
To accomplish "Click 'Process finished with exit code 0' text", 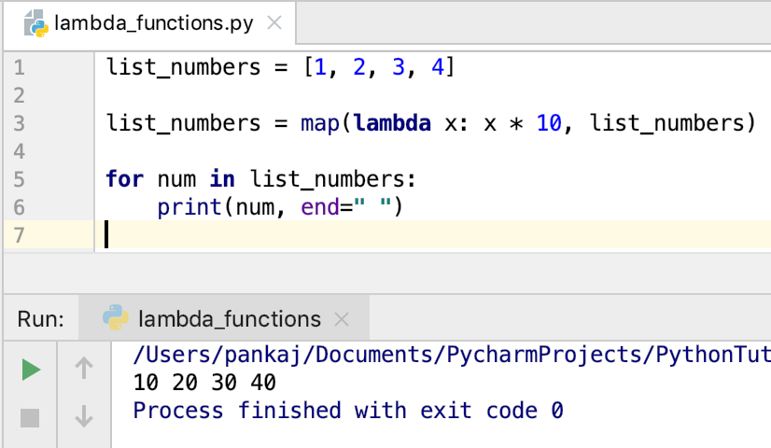I will pos(348,411).
